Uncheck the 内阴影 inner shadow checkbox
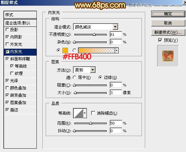 tap(7, 37)
